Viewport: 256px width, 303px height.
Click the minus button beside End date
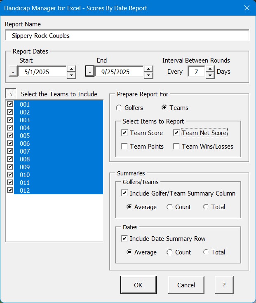(90, 71)
